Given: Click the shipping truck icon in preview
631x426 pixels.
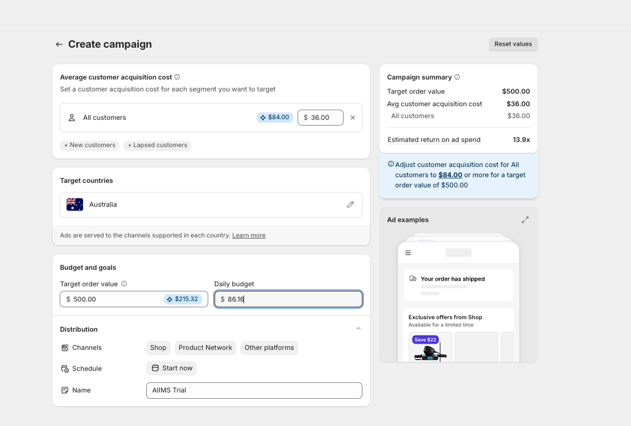Looking at the screenshot, I should (413, 278).
